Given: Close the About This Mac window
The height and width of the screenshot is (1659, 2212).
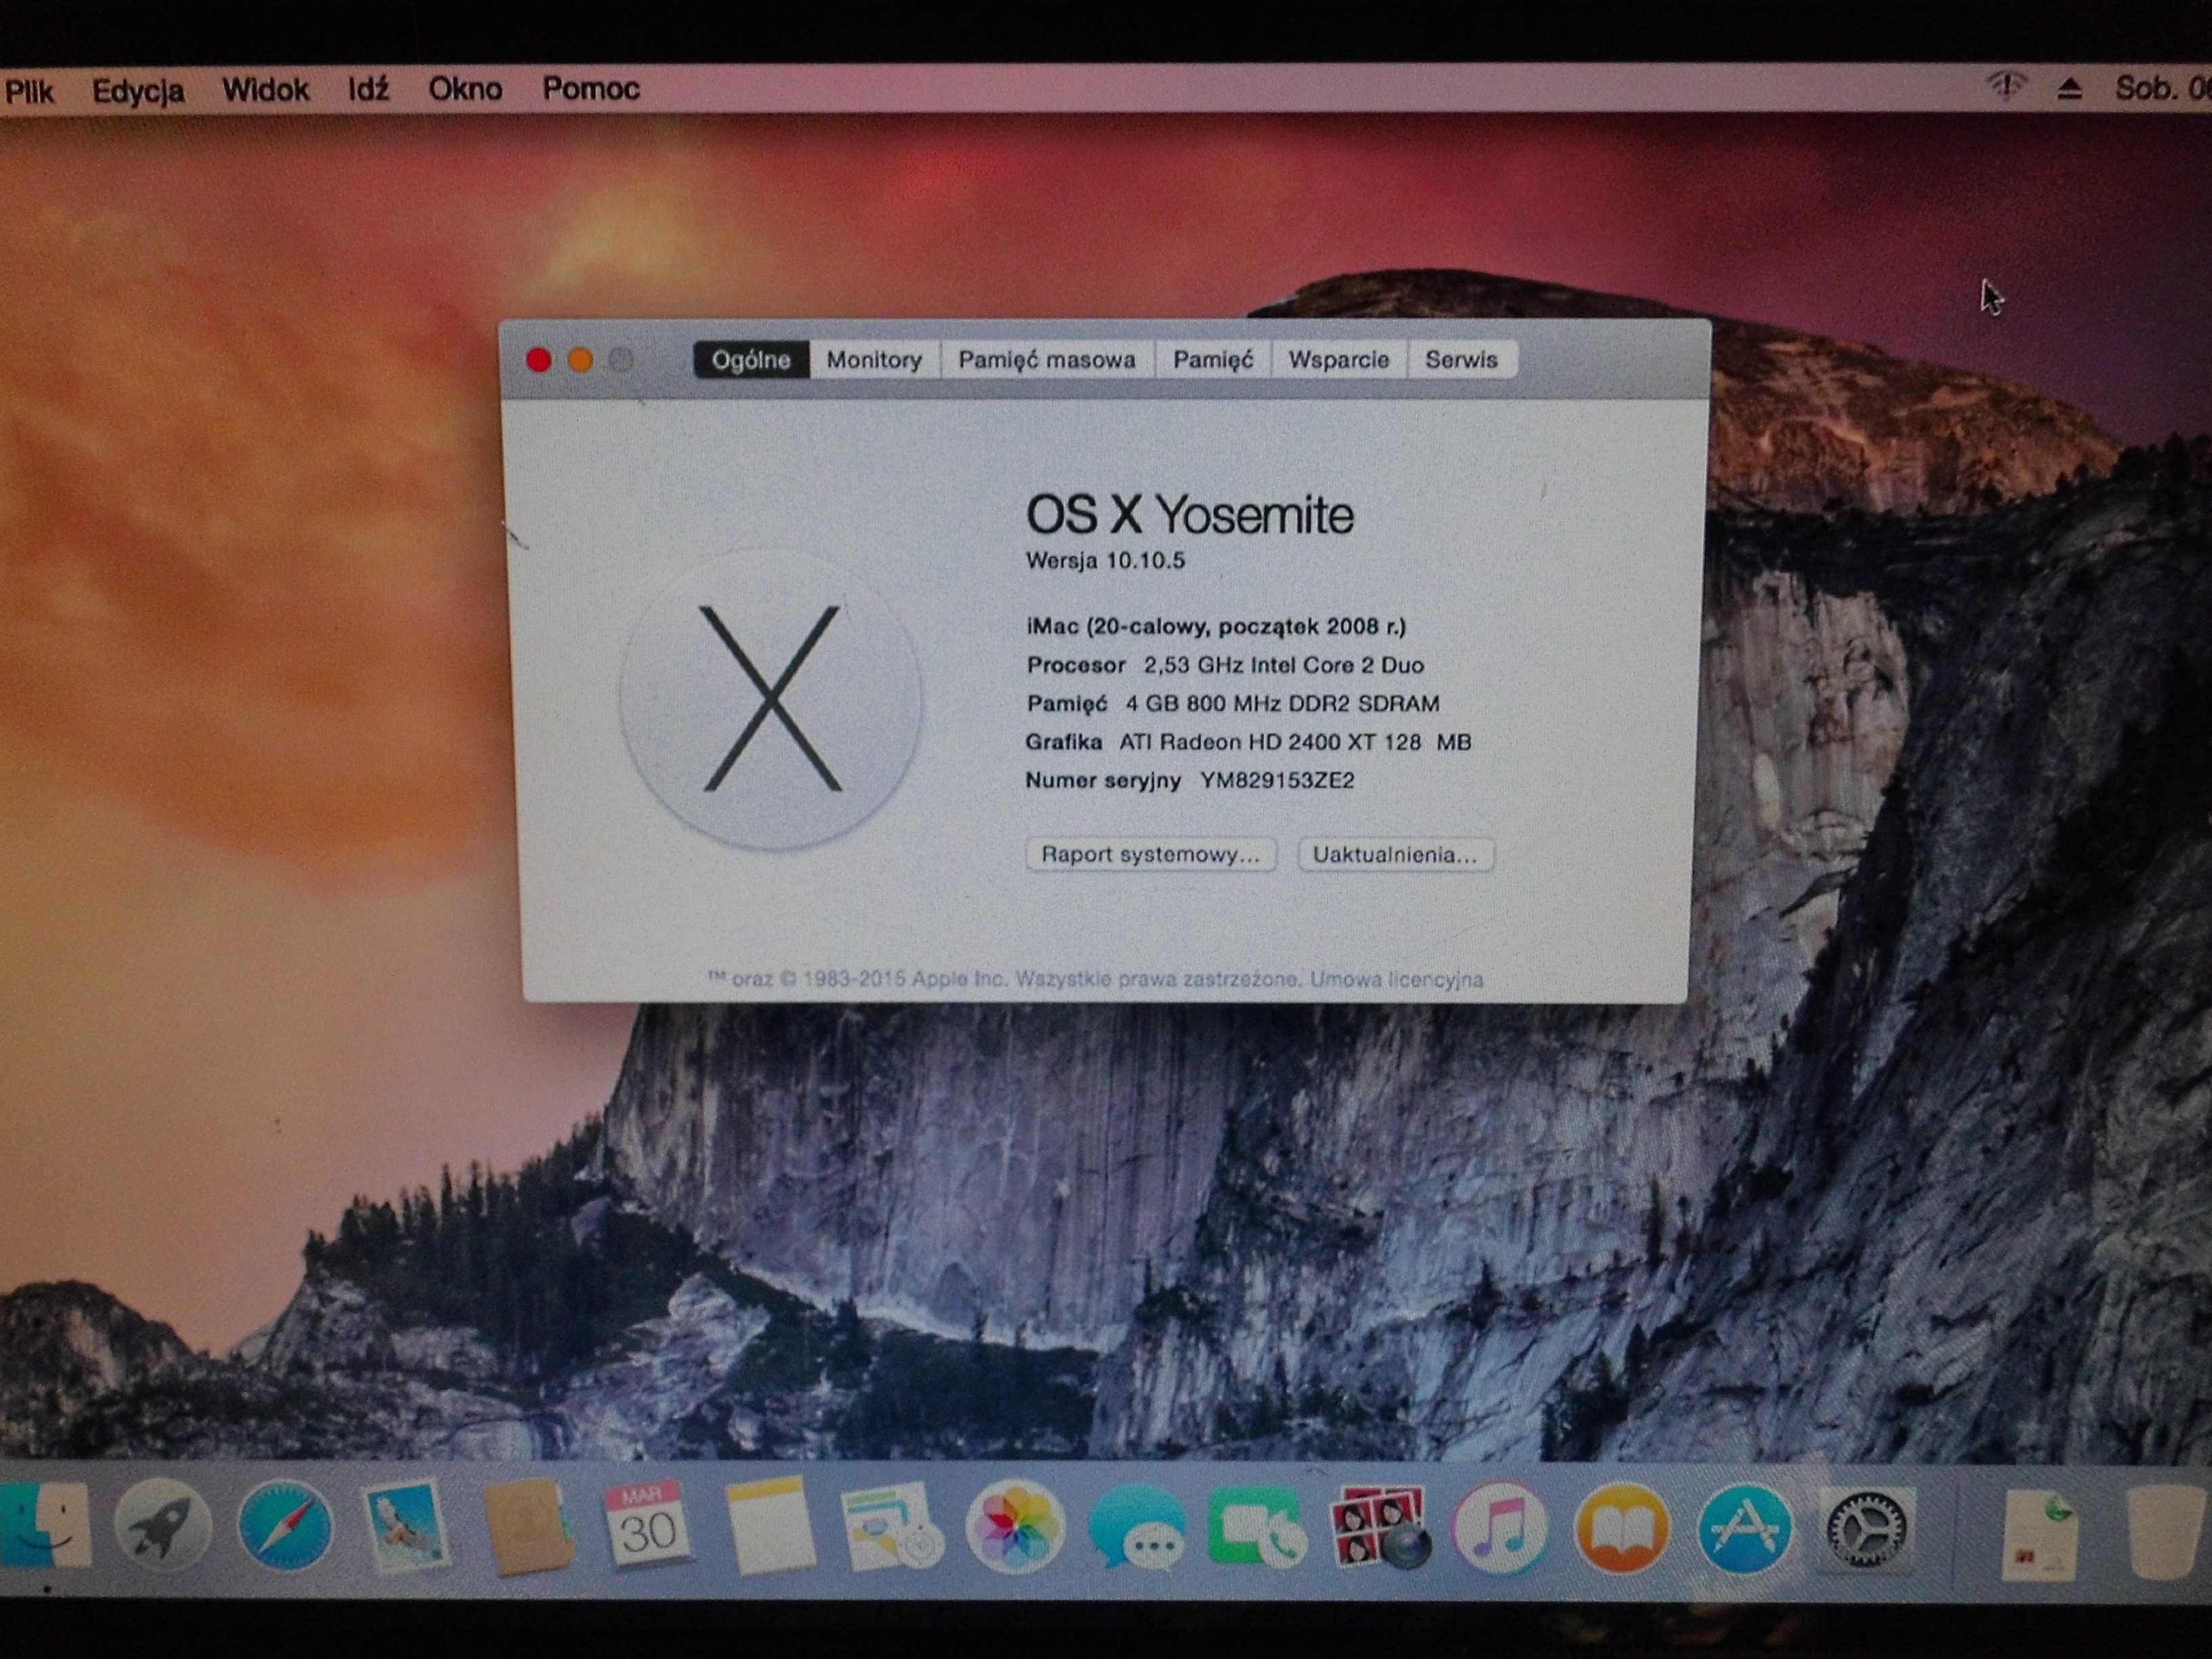Looking at the screenshot, I should point(538,360).
